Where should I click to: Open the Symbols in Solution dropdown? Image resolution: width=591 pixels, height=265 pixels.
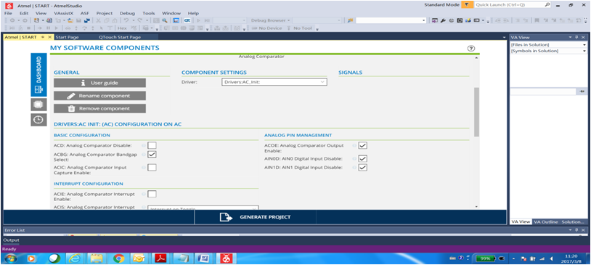pyautogui.click(x=548, y=51)
